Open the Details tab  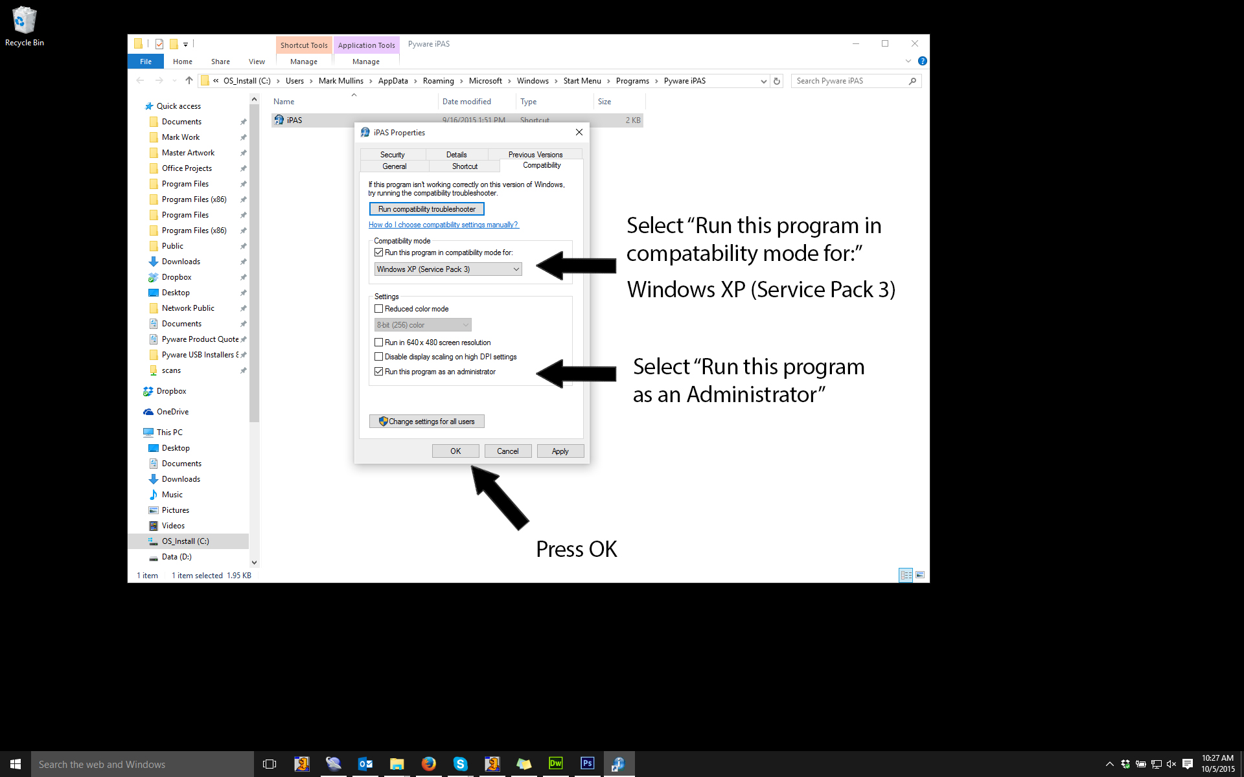click(x=457, y=155)
